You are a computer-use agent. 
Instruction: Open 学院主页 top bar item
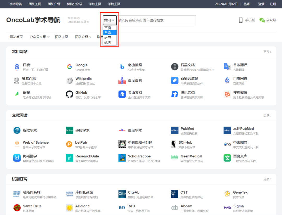[114, 4]
